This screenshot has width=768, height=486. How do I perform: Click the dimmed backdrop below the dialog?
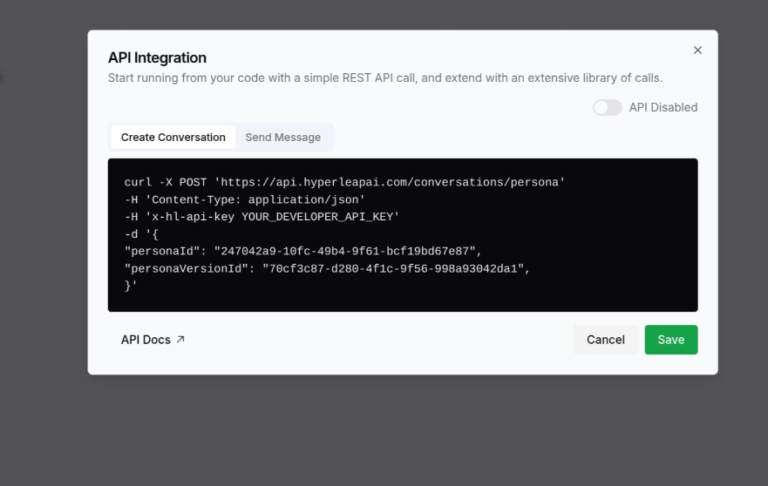click(x=384, y=431)
